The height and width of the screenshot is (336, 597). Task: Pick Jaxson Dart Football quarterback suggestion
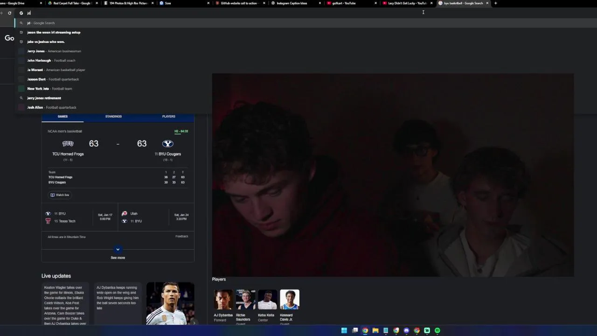305,79
